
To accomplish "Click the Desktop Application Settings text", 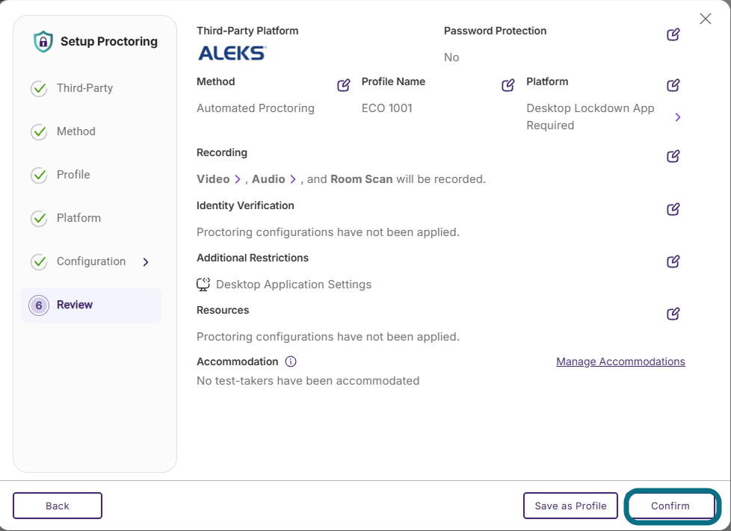I will 294,284.
